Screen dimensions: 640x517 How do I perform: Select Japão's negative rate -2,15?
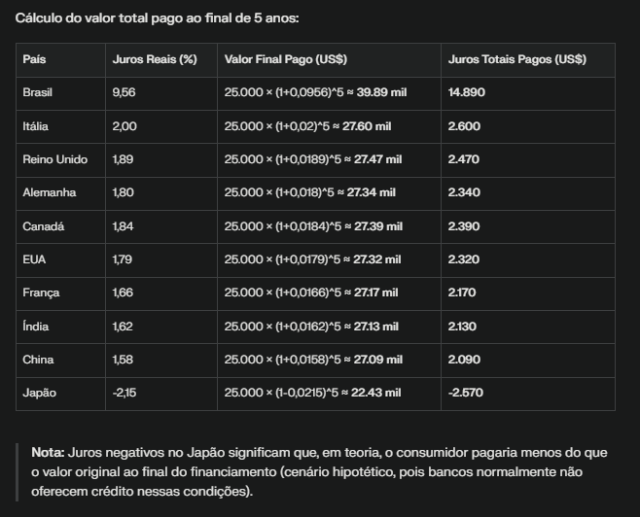pyautogui.click(x=124, y=393)
